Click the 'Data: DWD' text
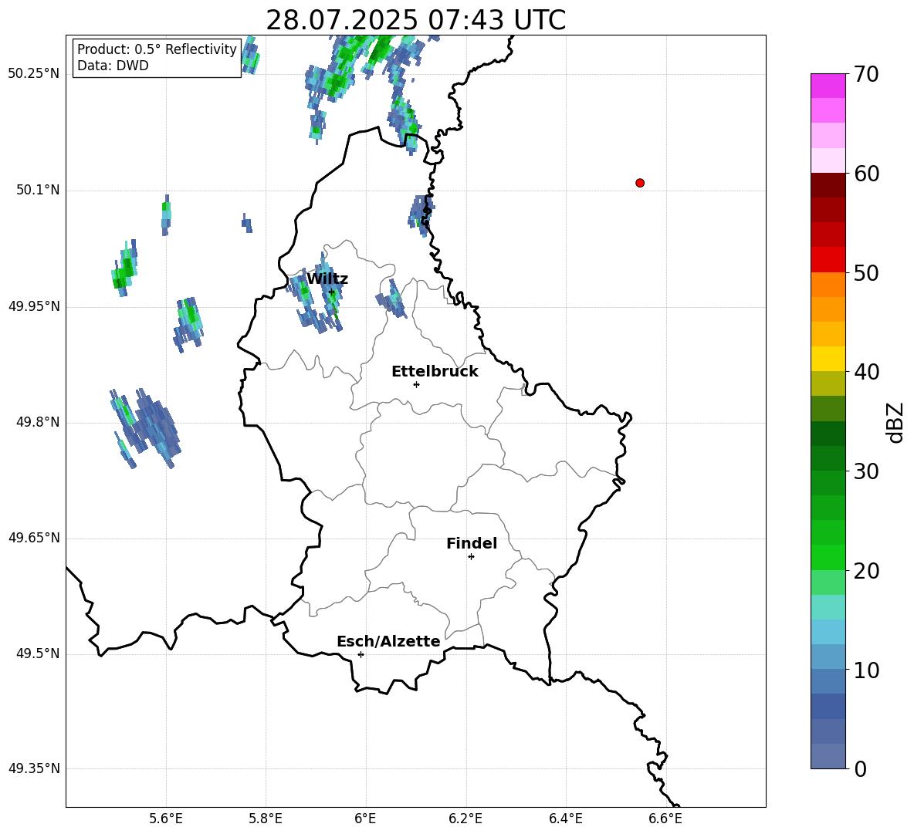914x834 pixels. pyautogui.click(x=113, y=66)
